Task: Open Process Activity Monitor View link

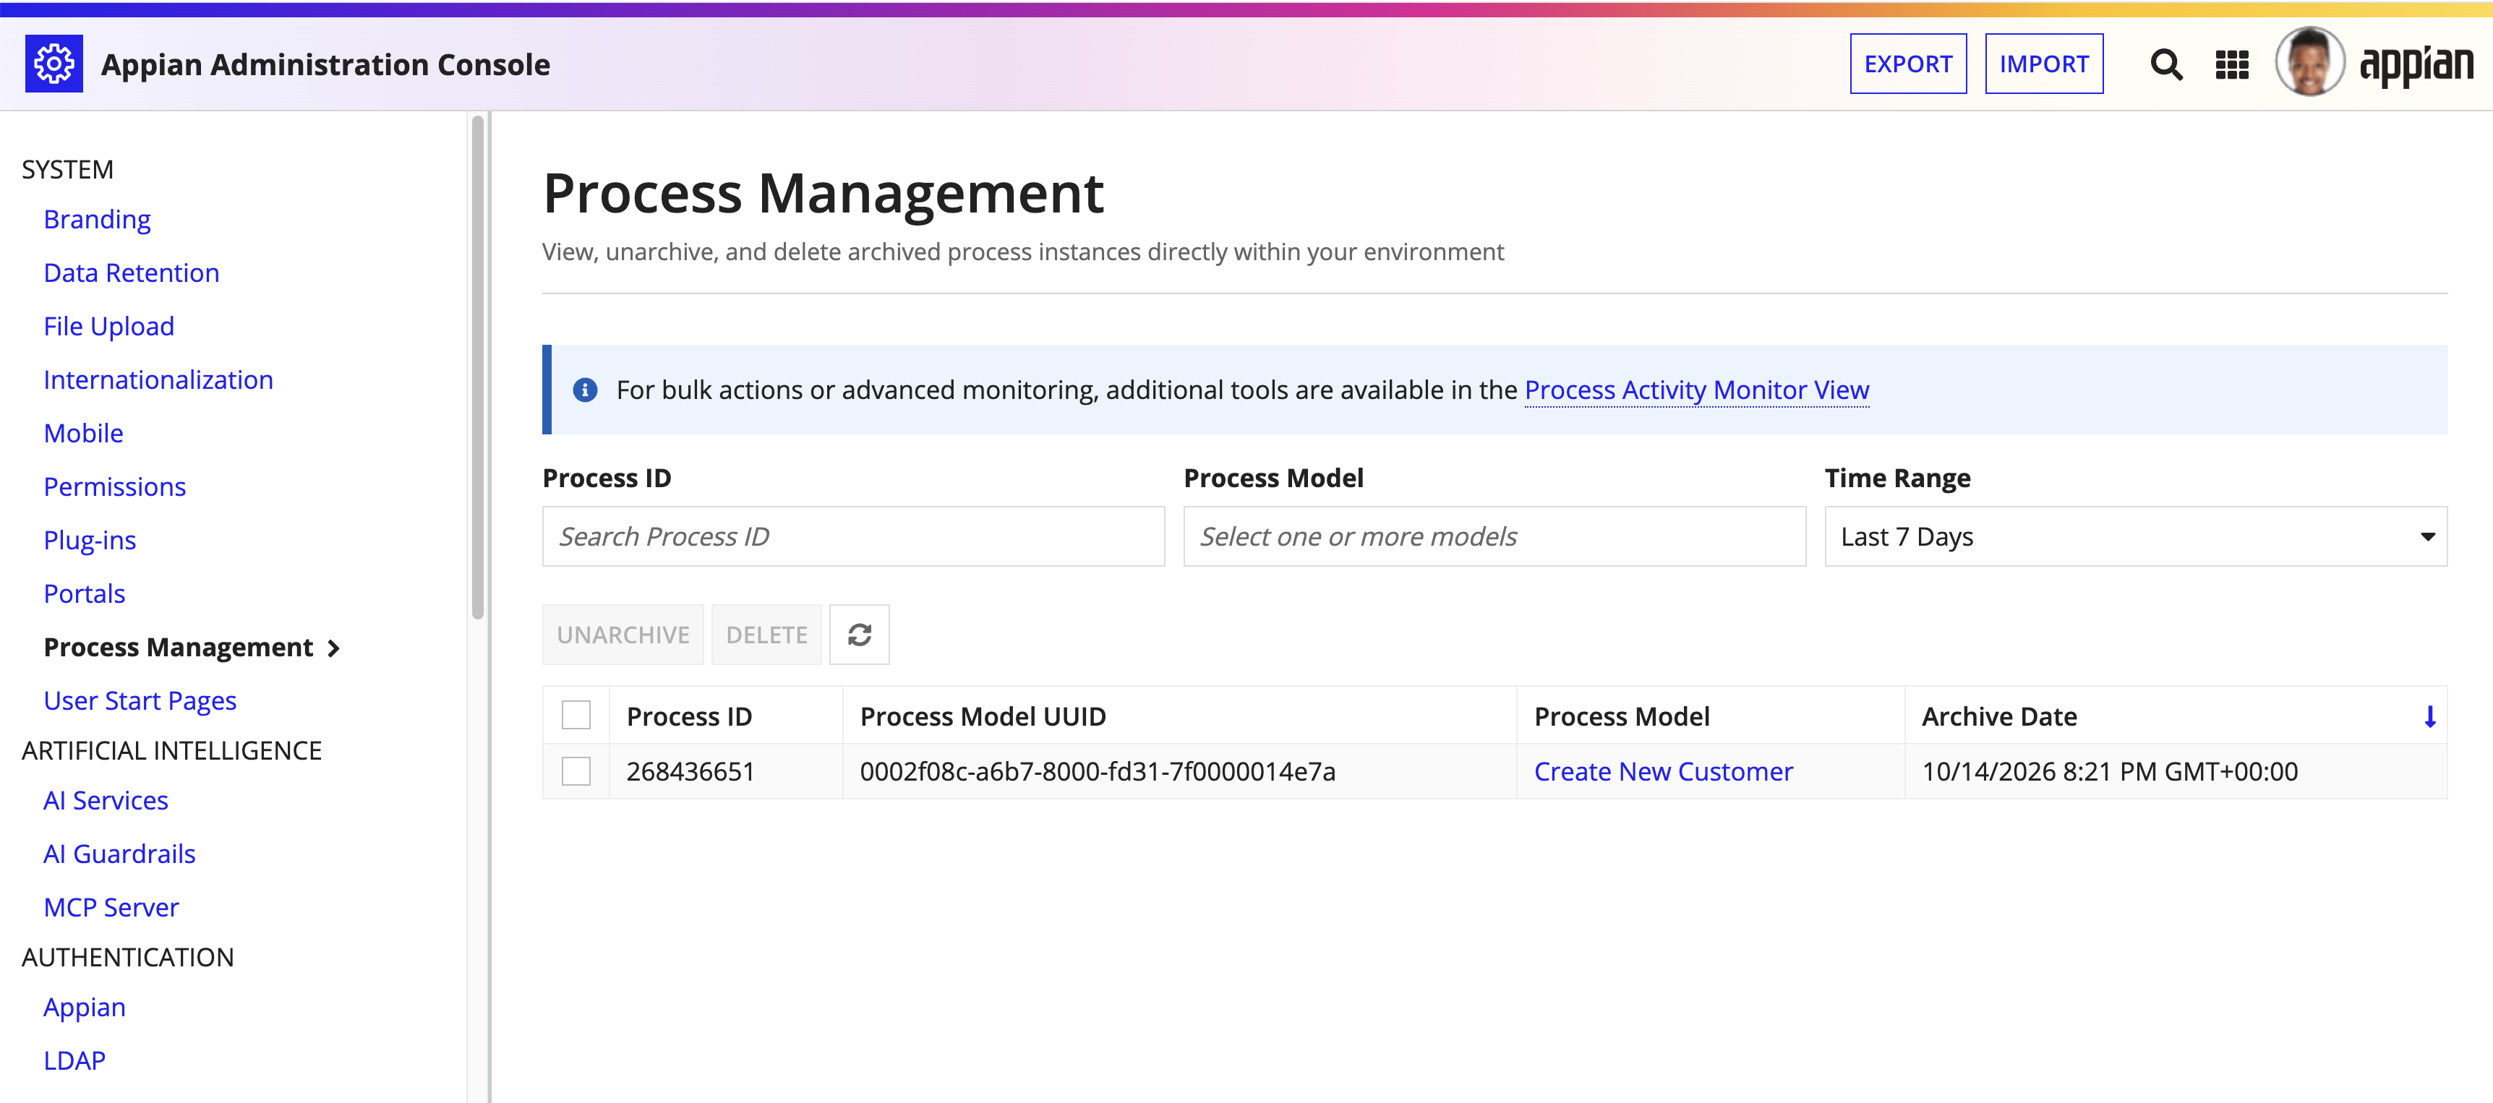Action: tap(1696, 390)
